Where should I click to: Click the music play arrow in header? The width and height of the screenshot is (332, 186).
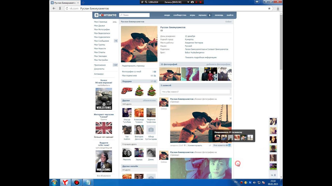pyautogui.click(x=210, y=15)
